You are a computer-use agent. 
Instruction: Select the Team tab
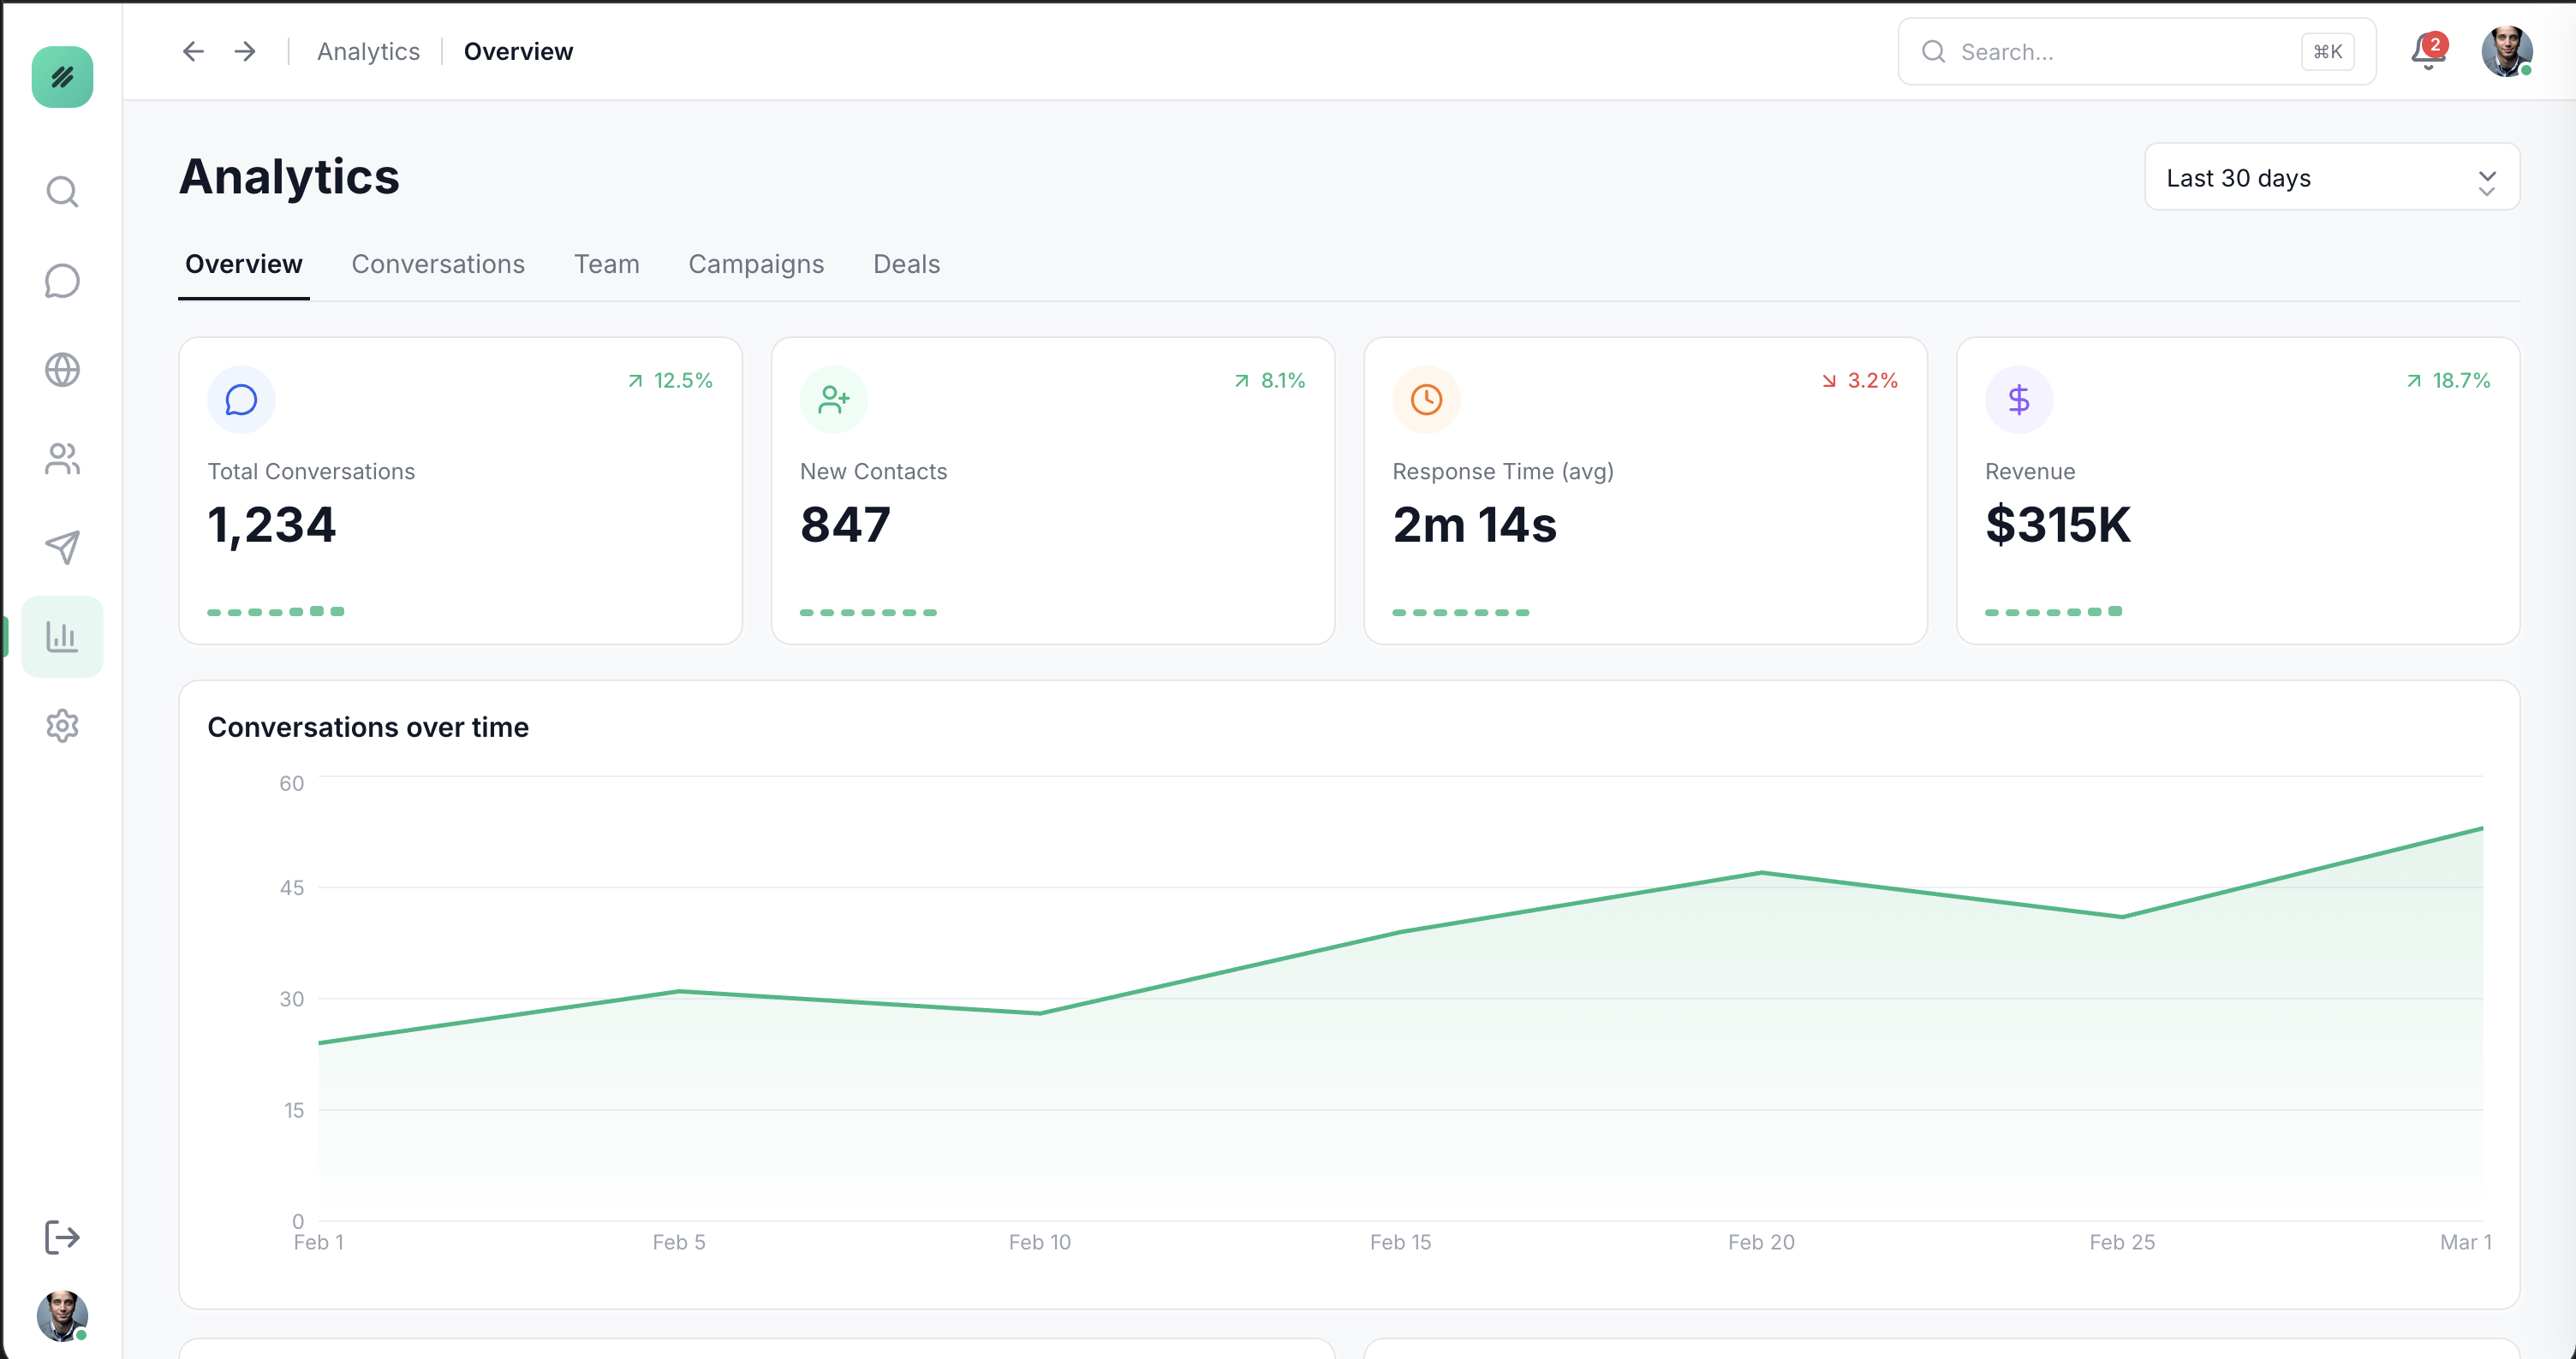click(x=606, y=264)
